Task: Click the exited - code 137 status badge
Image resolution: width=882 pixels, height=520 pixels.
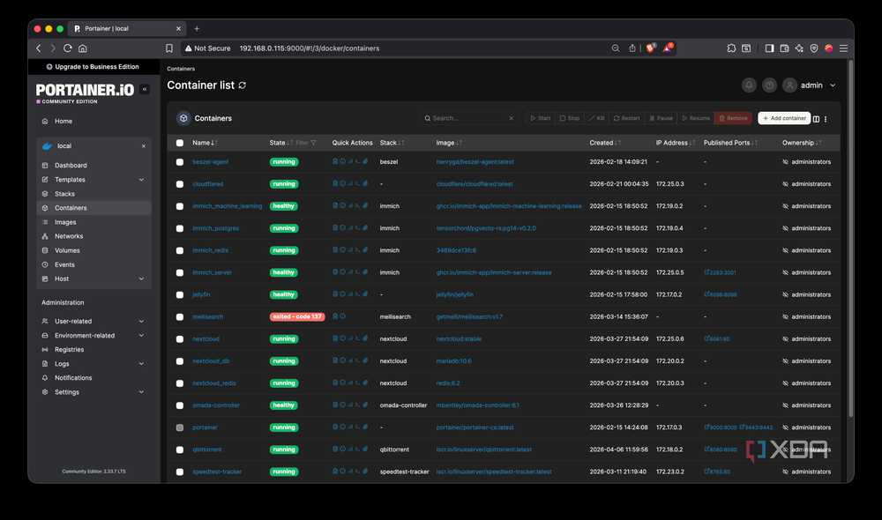Action: click(297, 317)
